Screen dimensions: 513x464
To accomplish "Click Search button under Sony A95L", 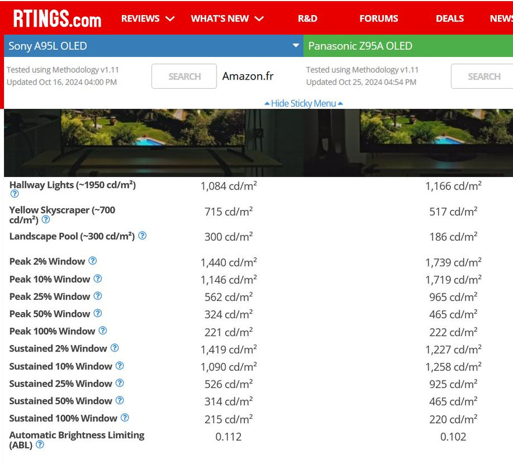I will pyautogui.click(x=184, y=76).
